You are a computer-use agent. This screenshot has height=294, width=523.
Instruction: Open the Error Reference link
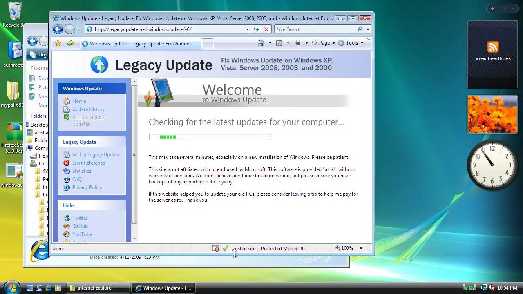point(89,163)
